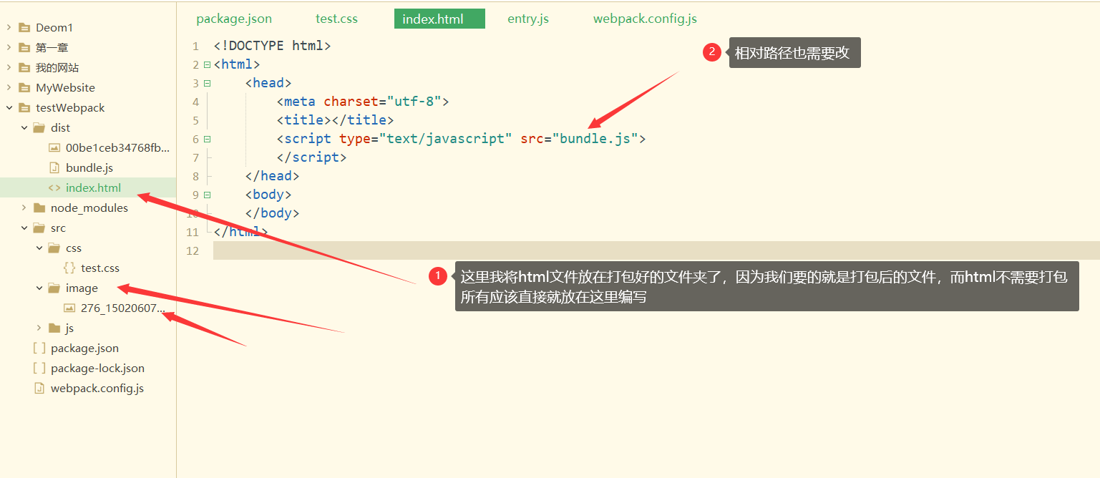1100x478 pixels.
Task: Open package.json in the file tree
Action: click(84, 348)
